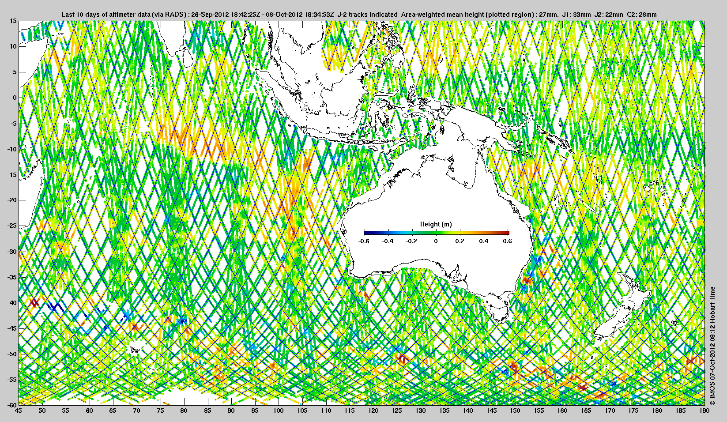This screenshot has width=727, height=422.
Task: Click latitude tick label '10' on y-axis
Action: coord(13,46)
